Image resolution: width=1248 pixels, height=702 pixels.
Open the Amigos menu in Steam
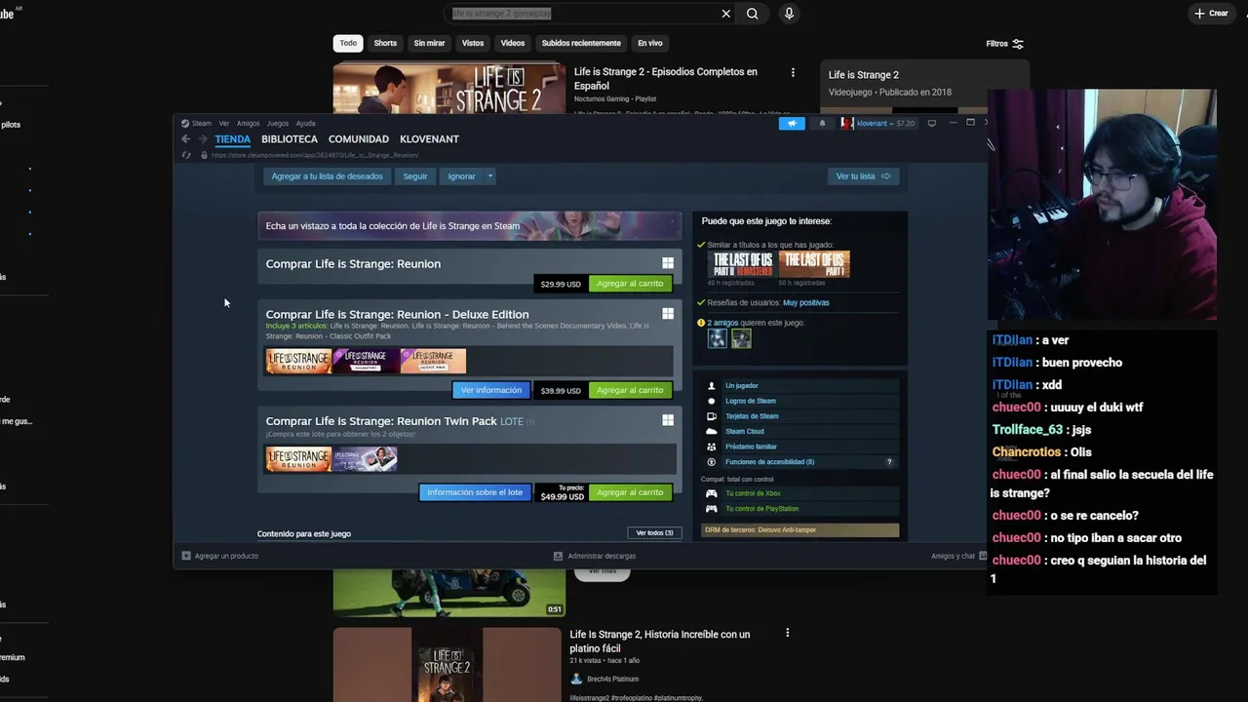point(248,124)
